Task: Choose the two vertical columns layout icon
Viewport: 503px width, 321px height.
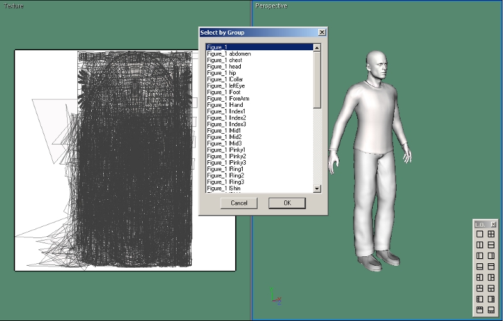Action: coord(480,245)
